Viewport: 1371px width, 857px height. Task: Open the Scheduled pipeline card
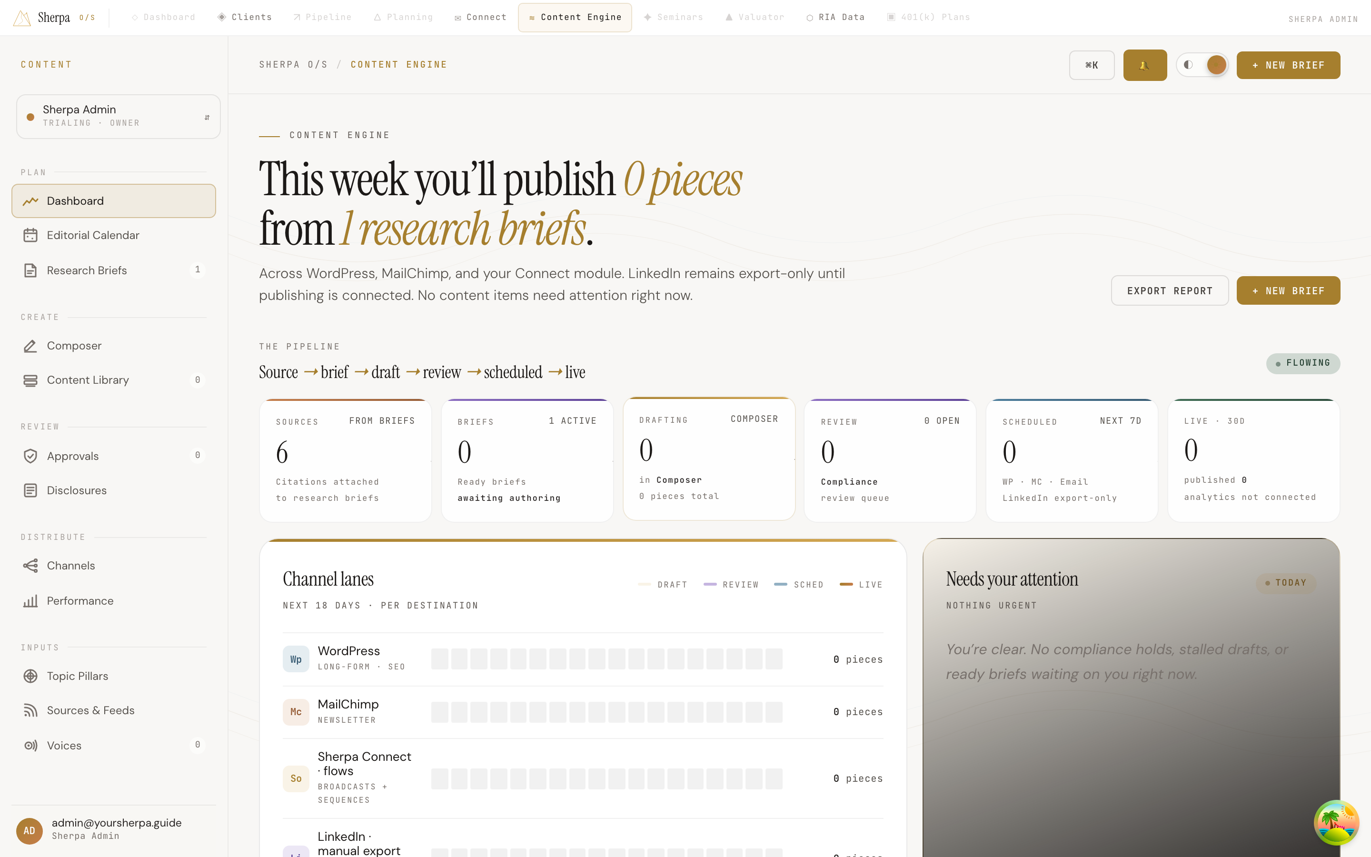coord(1072,460)
